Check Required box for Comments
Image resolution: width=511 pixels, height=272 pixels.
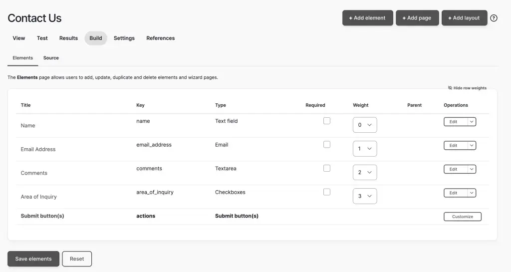(x=327, y=168)
